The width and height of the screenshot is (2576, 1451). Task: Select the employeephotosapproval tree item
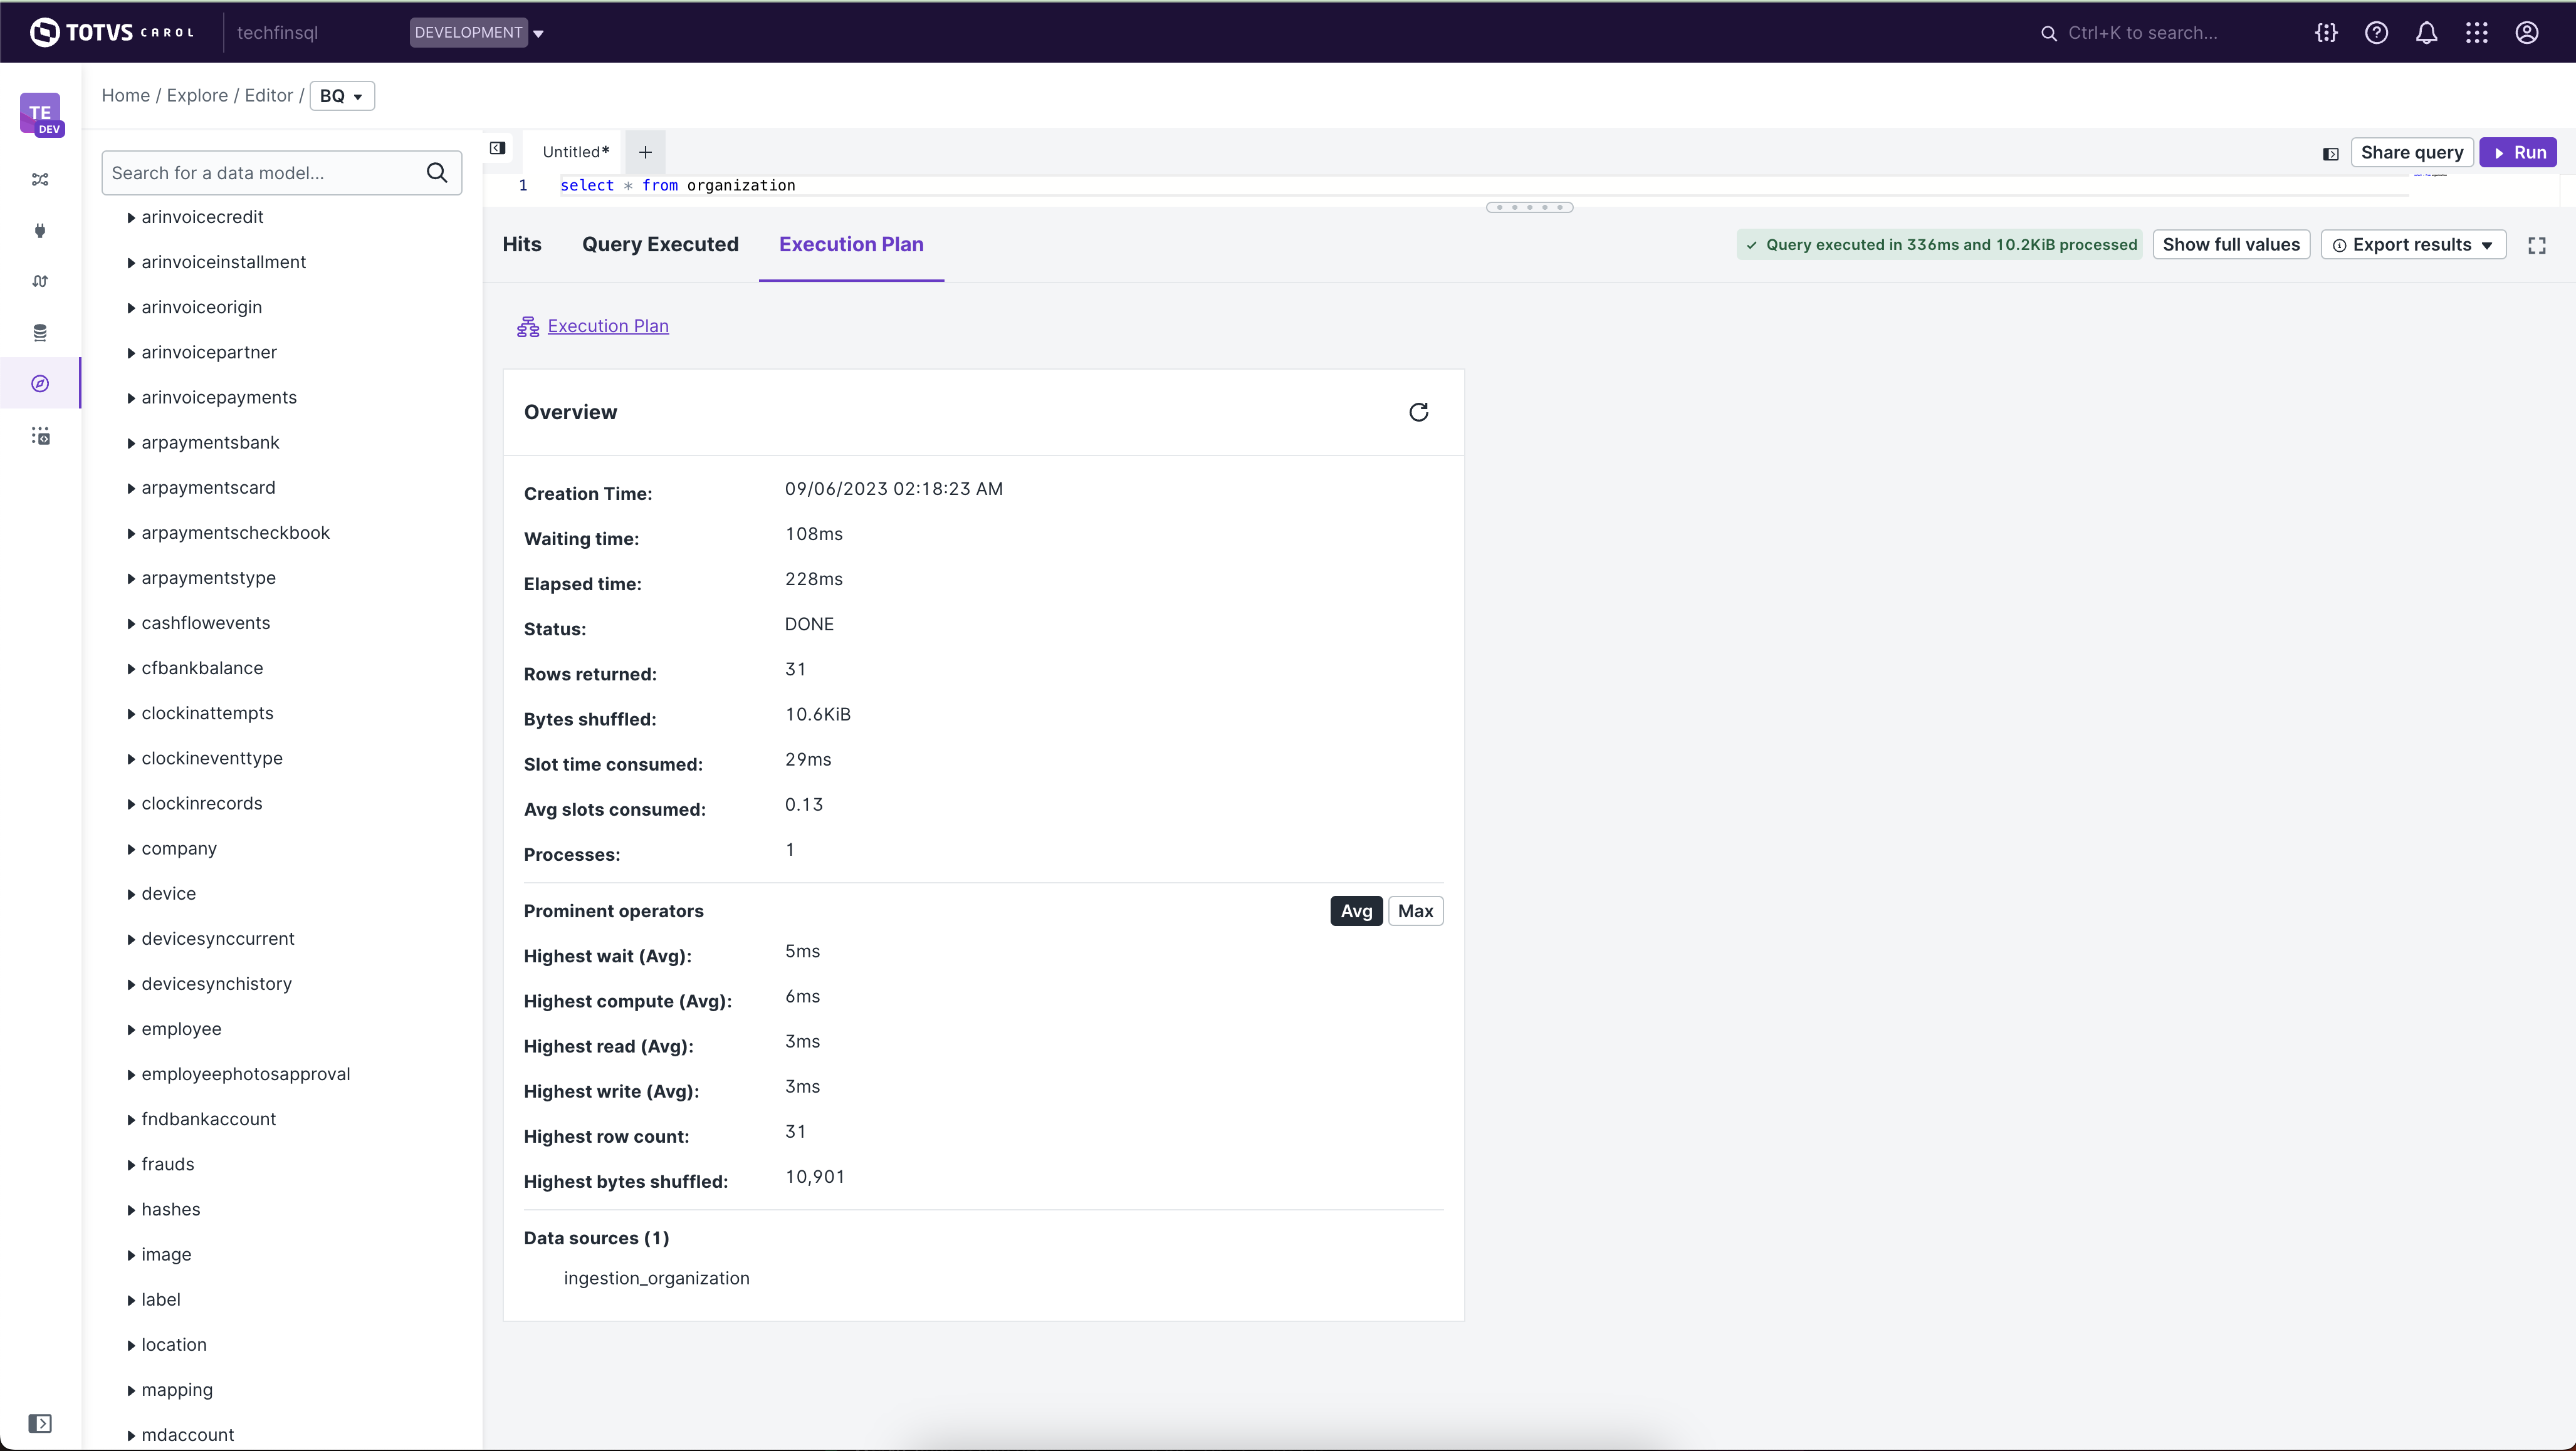click(246, 1074)
